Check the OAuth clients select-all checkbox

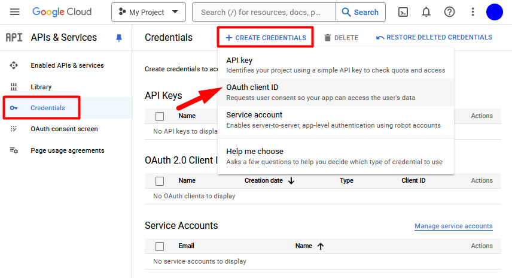(x=160, y=181)
